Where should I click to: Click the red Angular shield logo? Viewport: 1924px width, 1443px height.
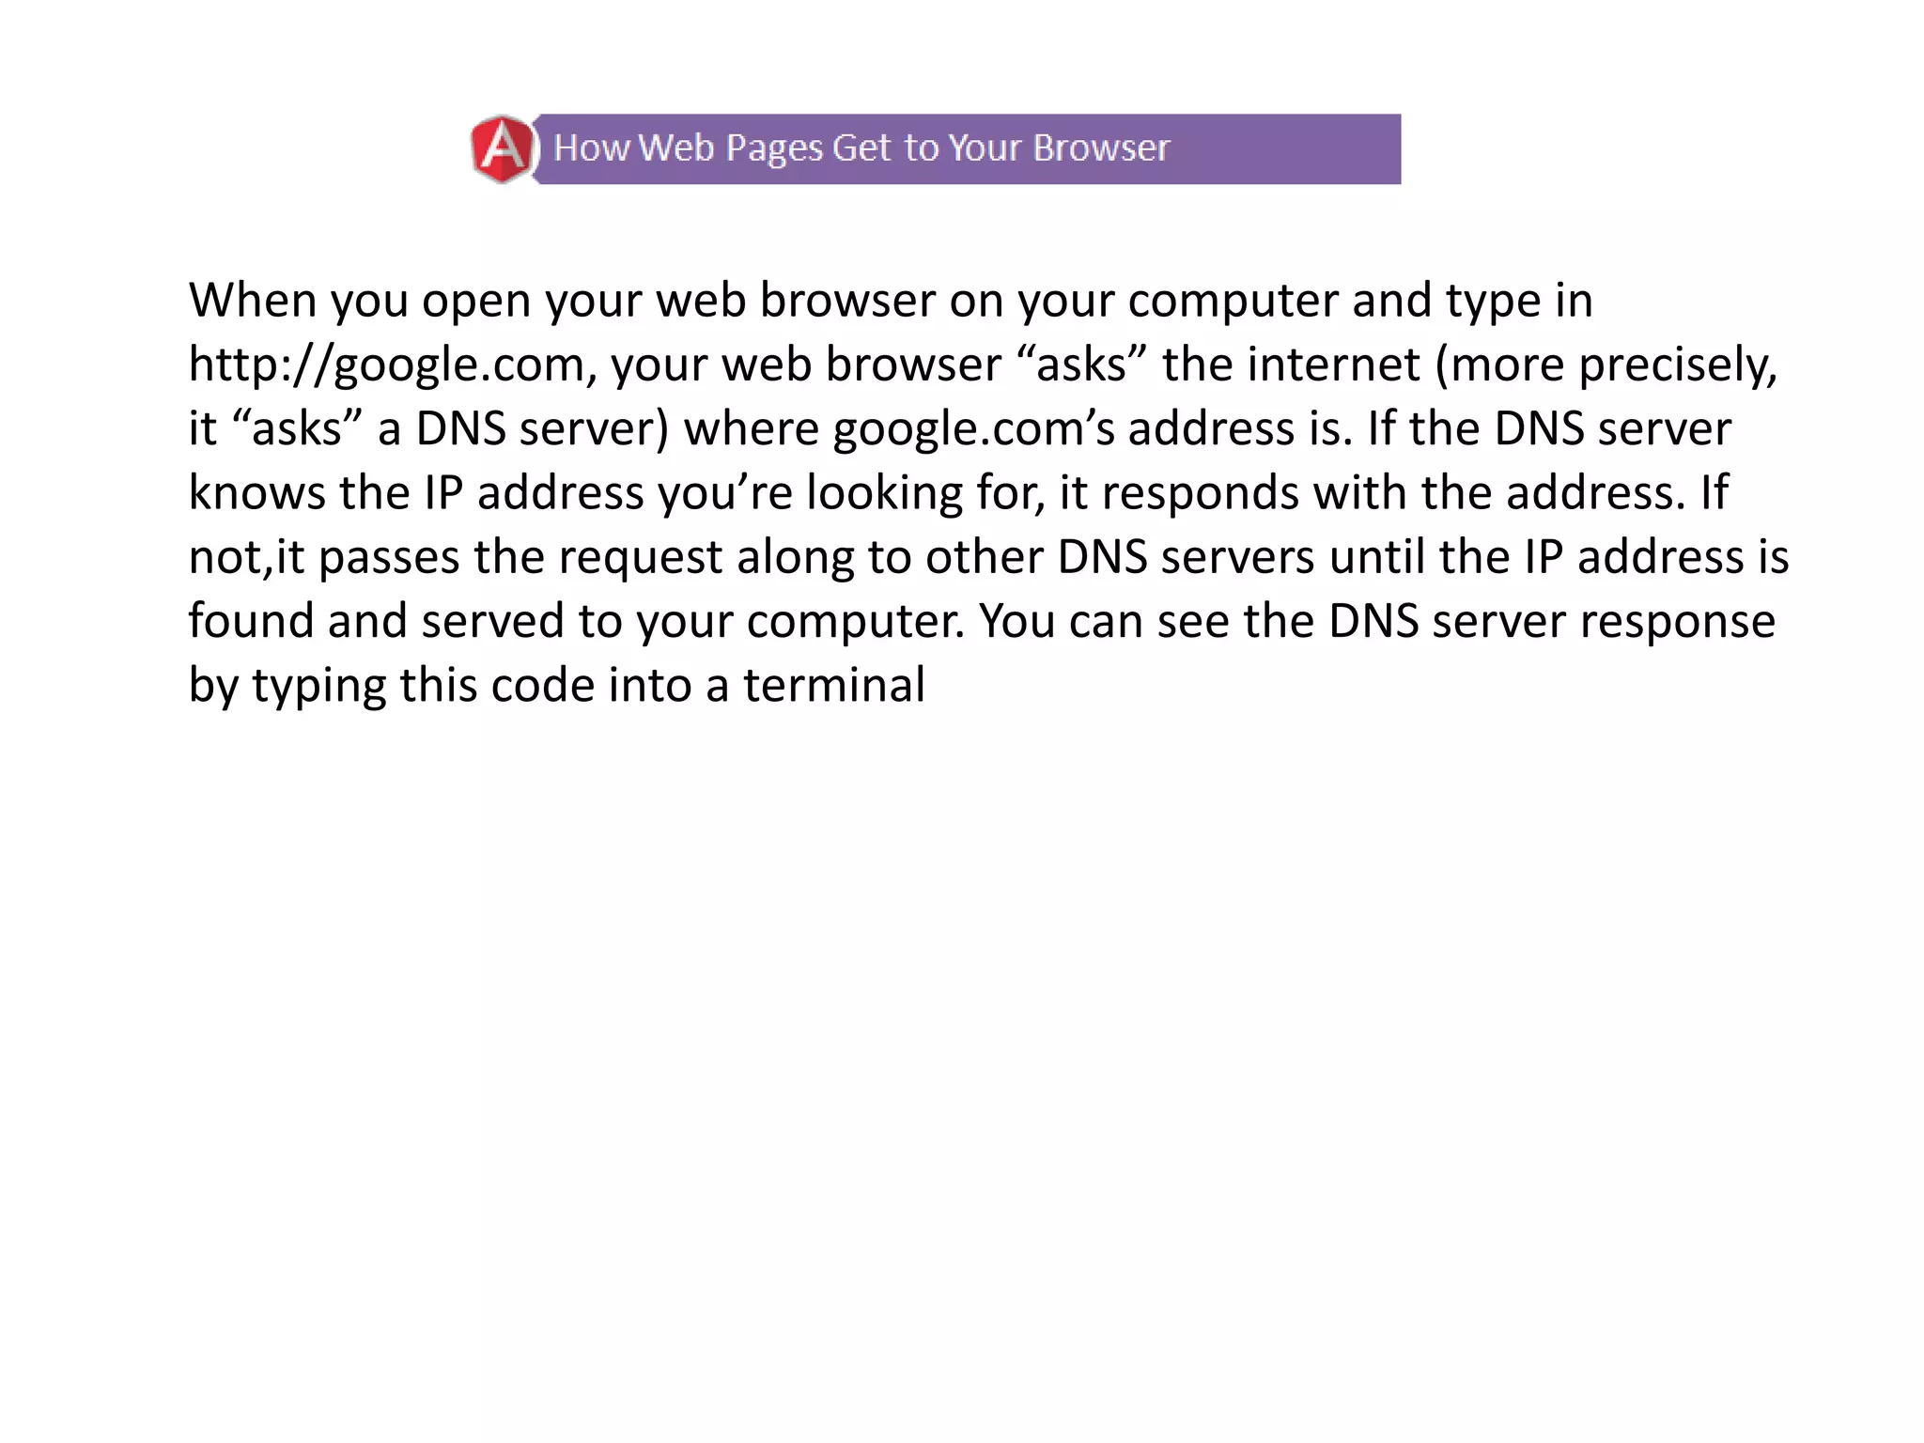click(504, 149)
